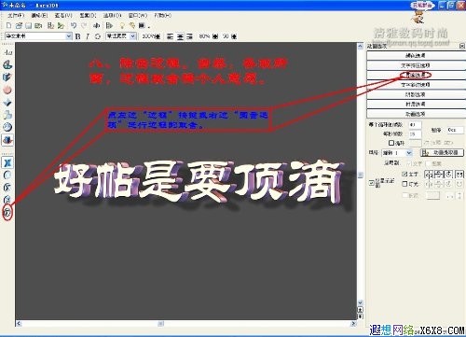Click the center-align text icon
The height and width of the screenshot is (337, 466).
point(180,36)
